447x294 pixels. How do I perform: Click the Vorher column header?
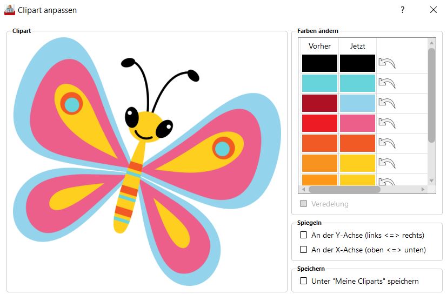[319, 46]
